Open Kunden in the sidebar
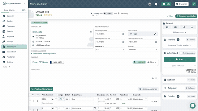 (14, 21)
